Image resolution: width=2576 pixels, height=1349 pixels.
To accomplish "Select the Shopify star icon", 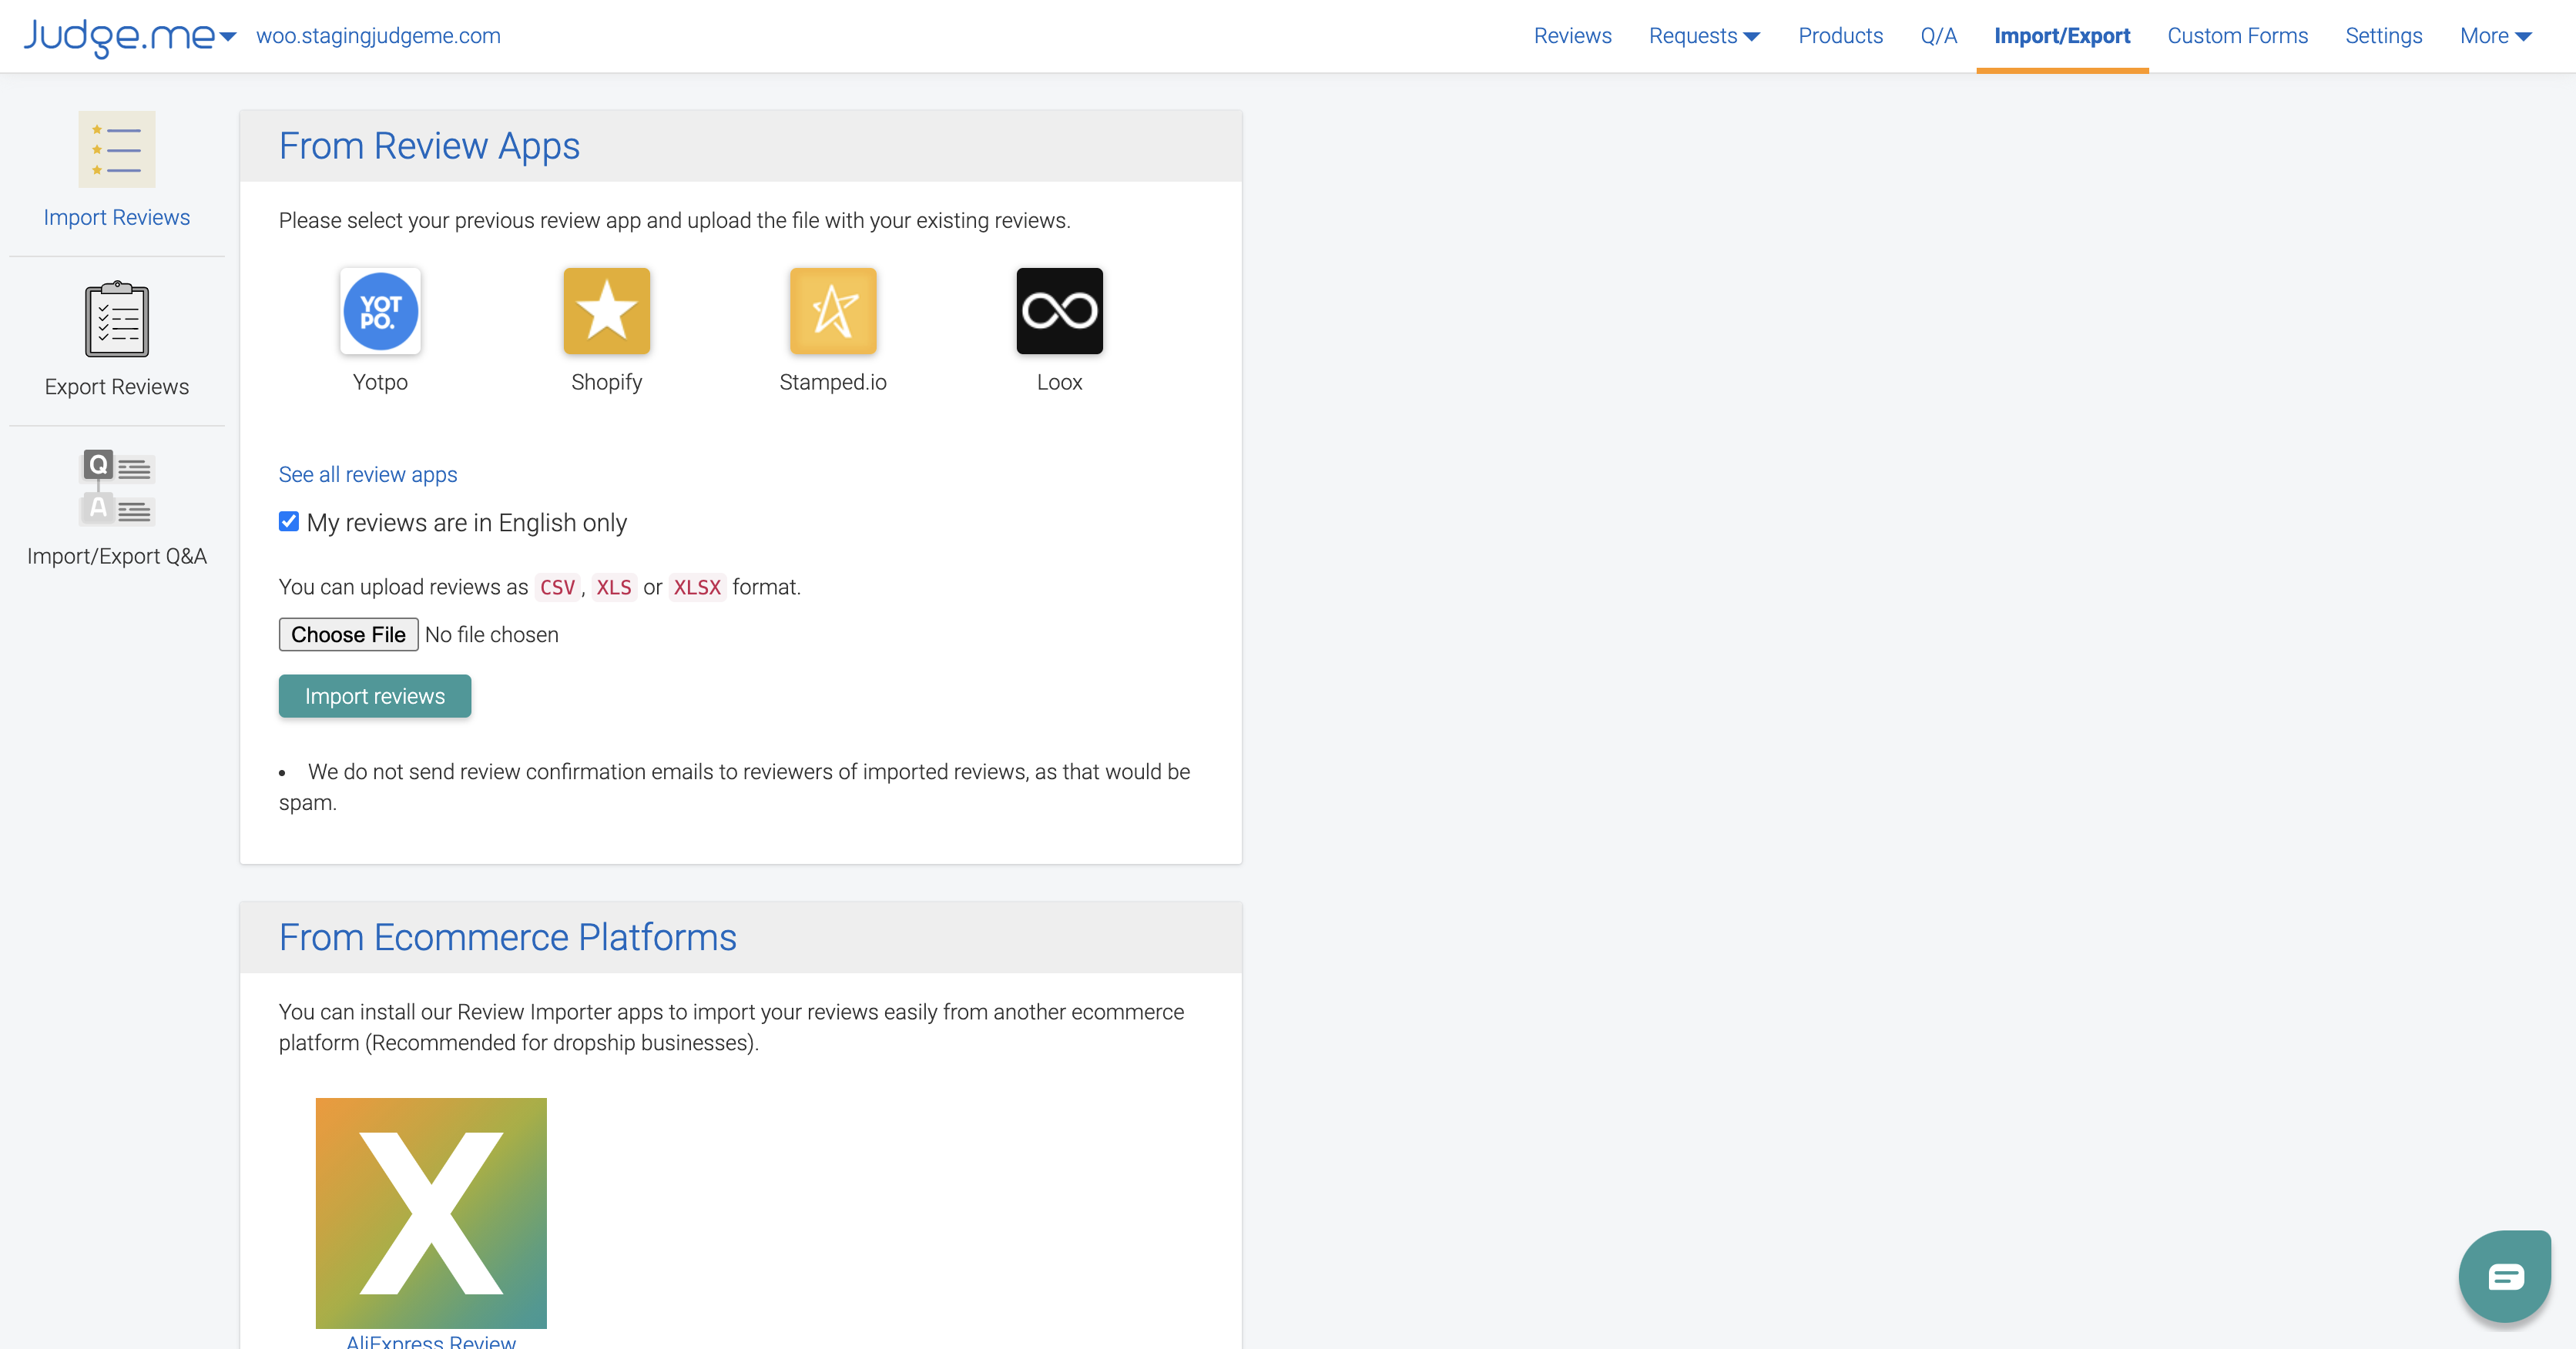I will (607, 311).
